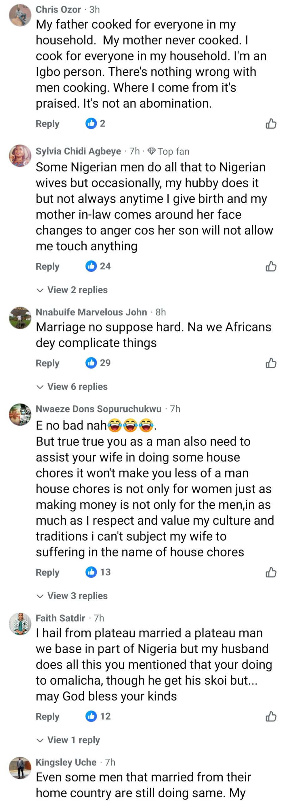The image size is (294, 801).
Task: Expand View 1 reply under Faith Satdir
Action: click(x=68, y=740)
